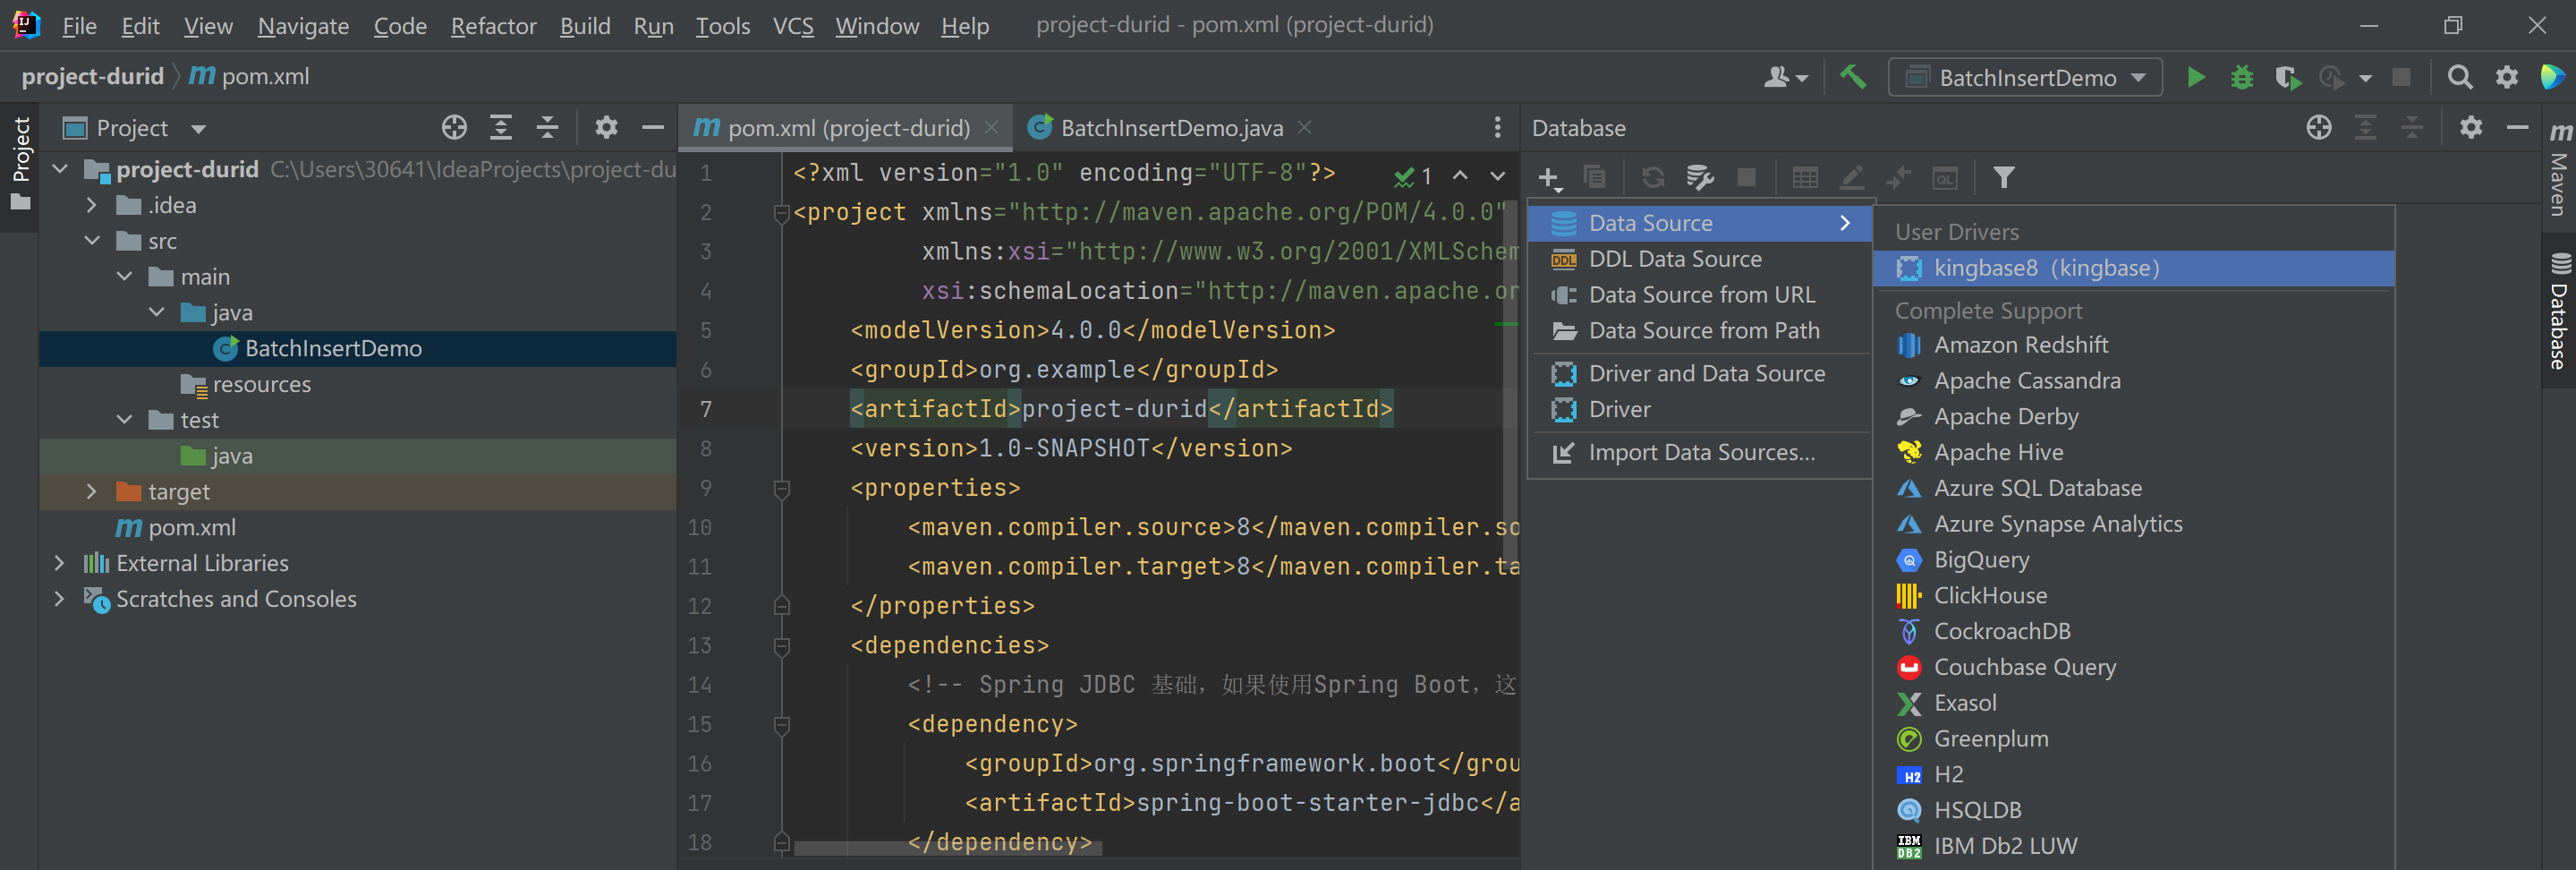
Task: Select Azure SQL Database data source
Action: pyautogui.click(x=2134, y=488)
